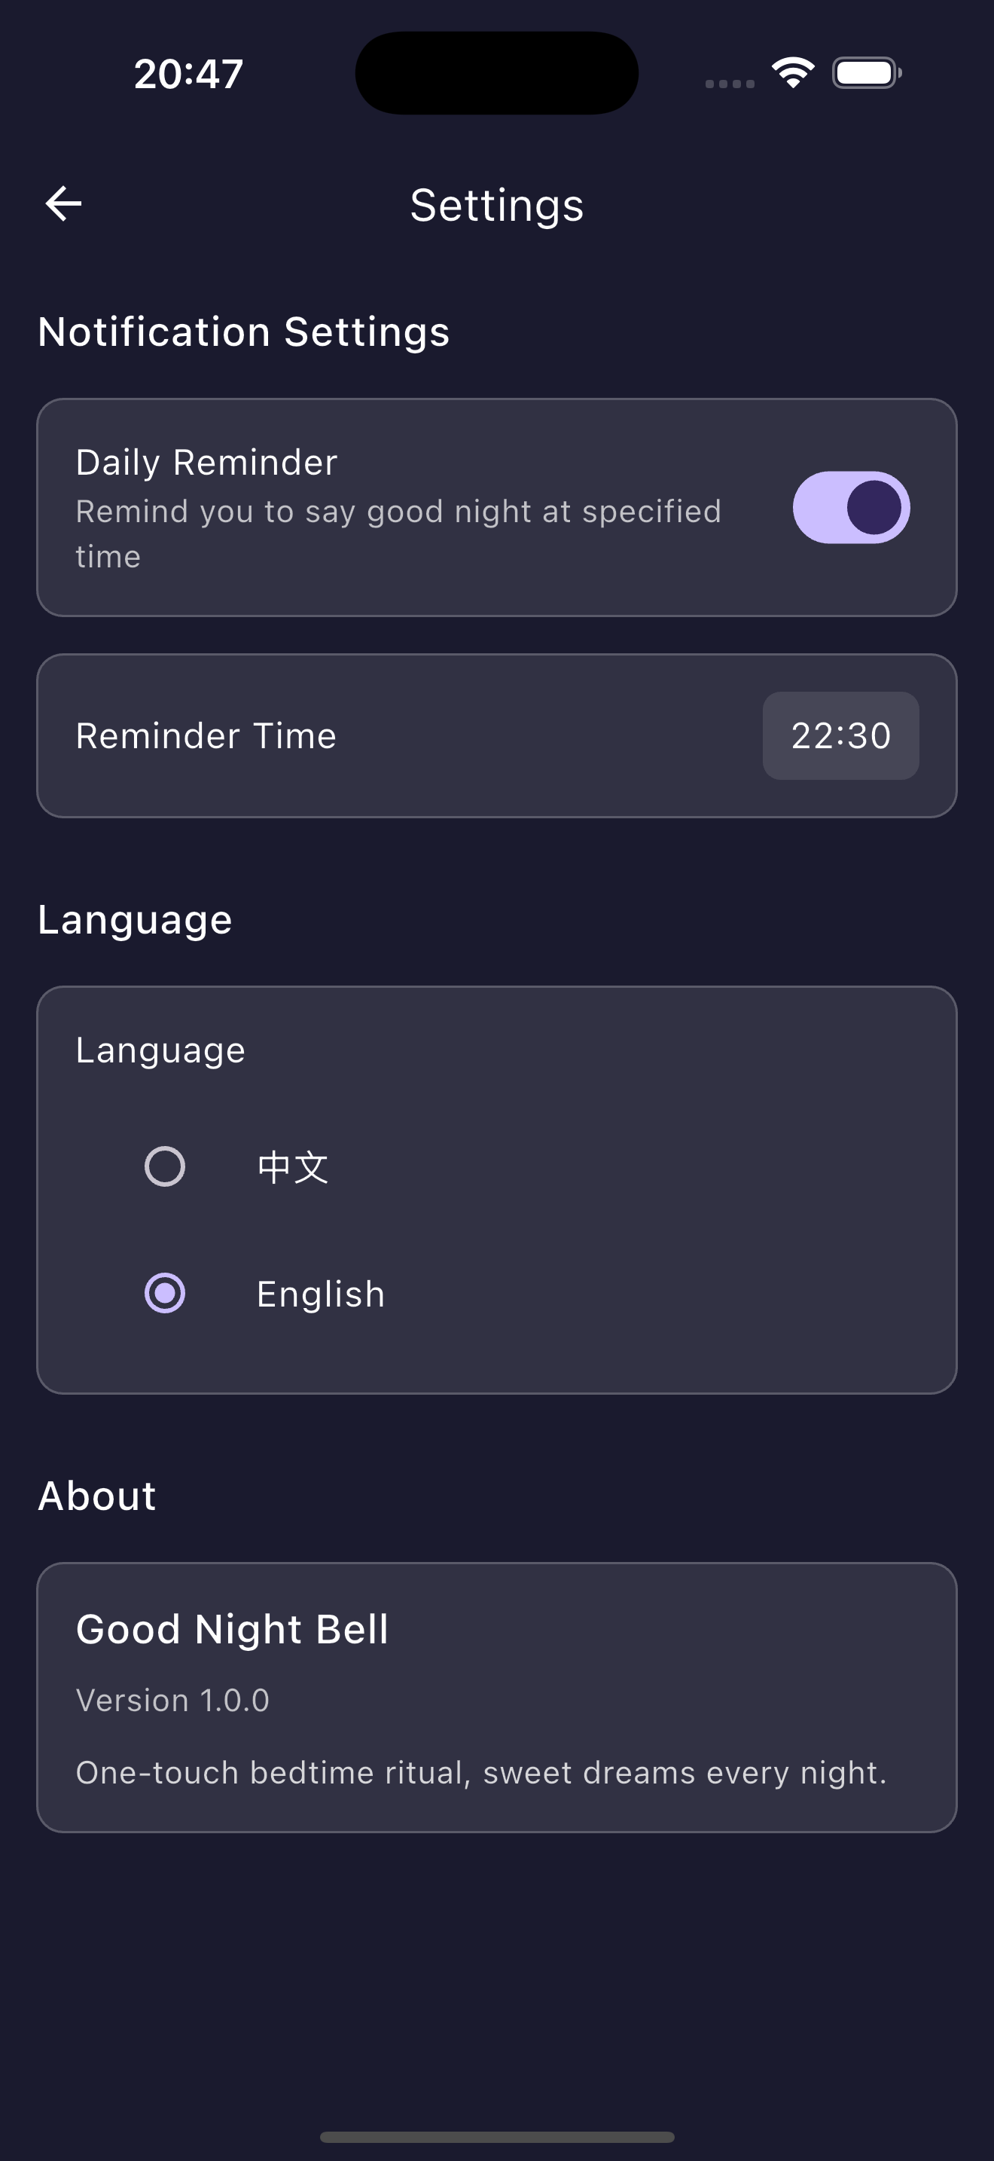Tap the Reminder Time label
994x2161 pixels.
(x=206, y=735)
